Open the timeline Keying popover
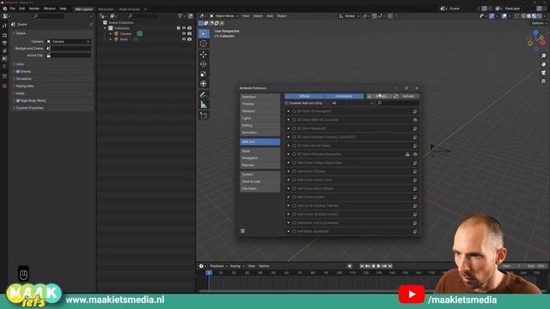This screenshot has height=309, width=550. [237, 266]
